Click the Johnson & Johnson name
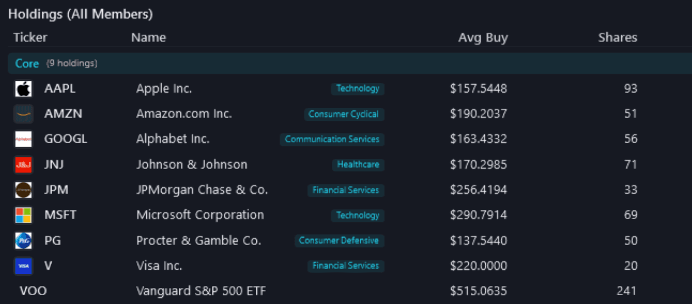This screenshot has height=304, width=692. tap(192, 165)
